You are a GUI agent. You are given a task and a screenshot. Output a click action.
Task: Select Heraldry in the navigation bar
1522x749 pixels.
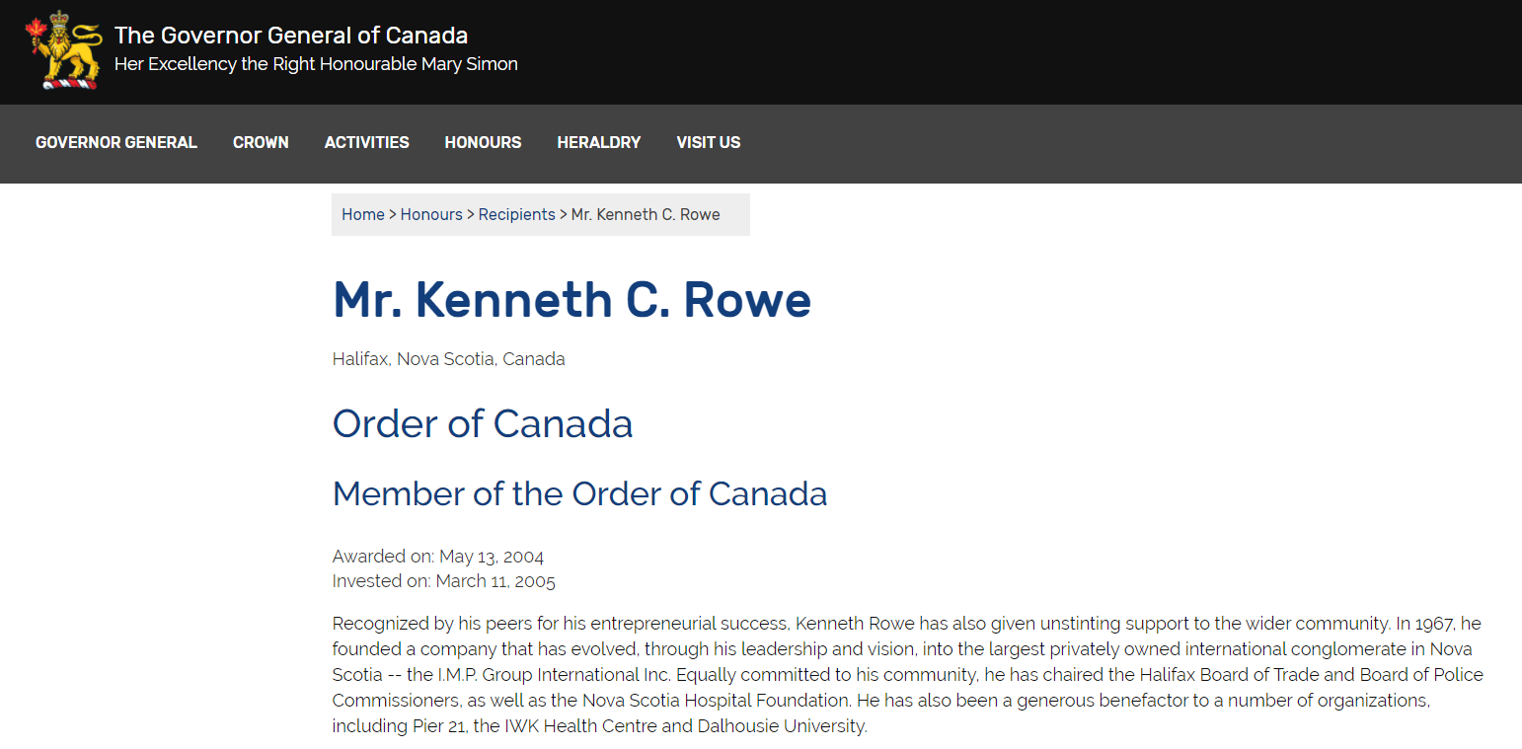[x=599, y=142]
